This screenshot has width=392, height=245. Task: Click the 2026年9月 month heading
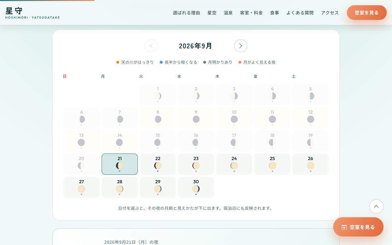(x=196, y=46)
